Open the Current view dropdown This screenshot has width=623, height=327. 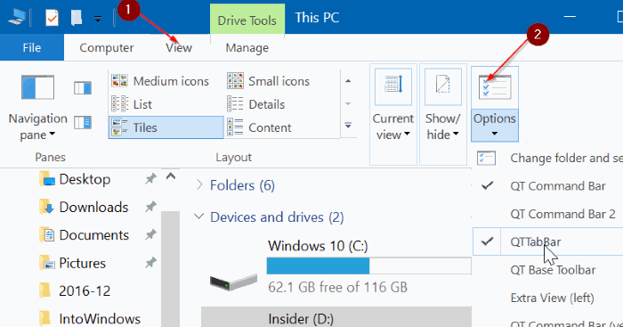click(x=393, y=114)
